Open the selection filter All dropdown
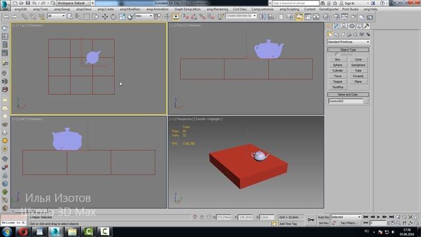Viewport: 421px width, 237px height. (57, 16)
